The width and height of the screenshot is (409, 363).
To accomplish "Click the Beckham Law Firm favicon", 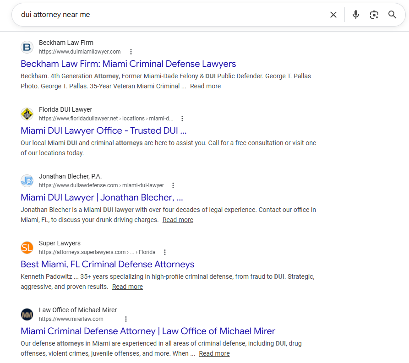I will tap(27, 47).
